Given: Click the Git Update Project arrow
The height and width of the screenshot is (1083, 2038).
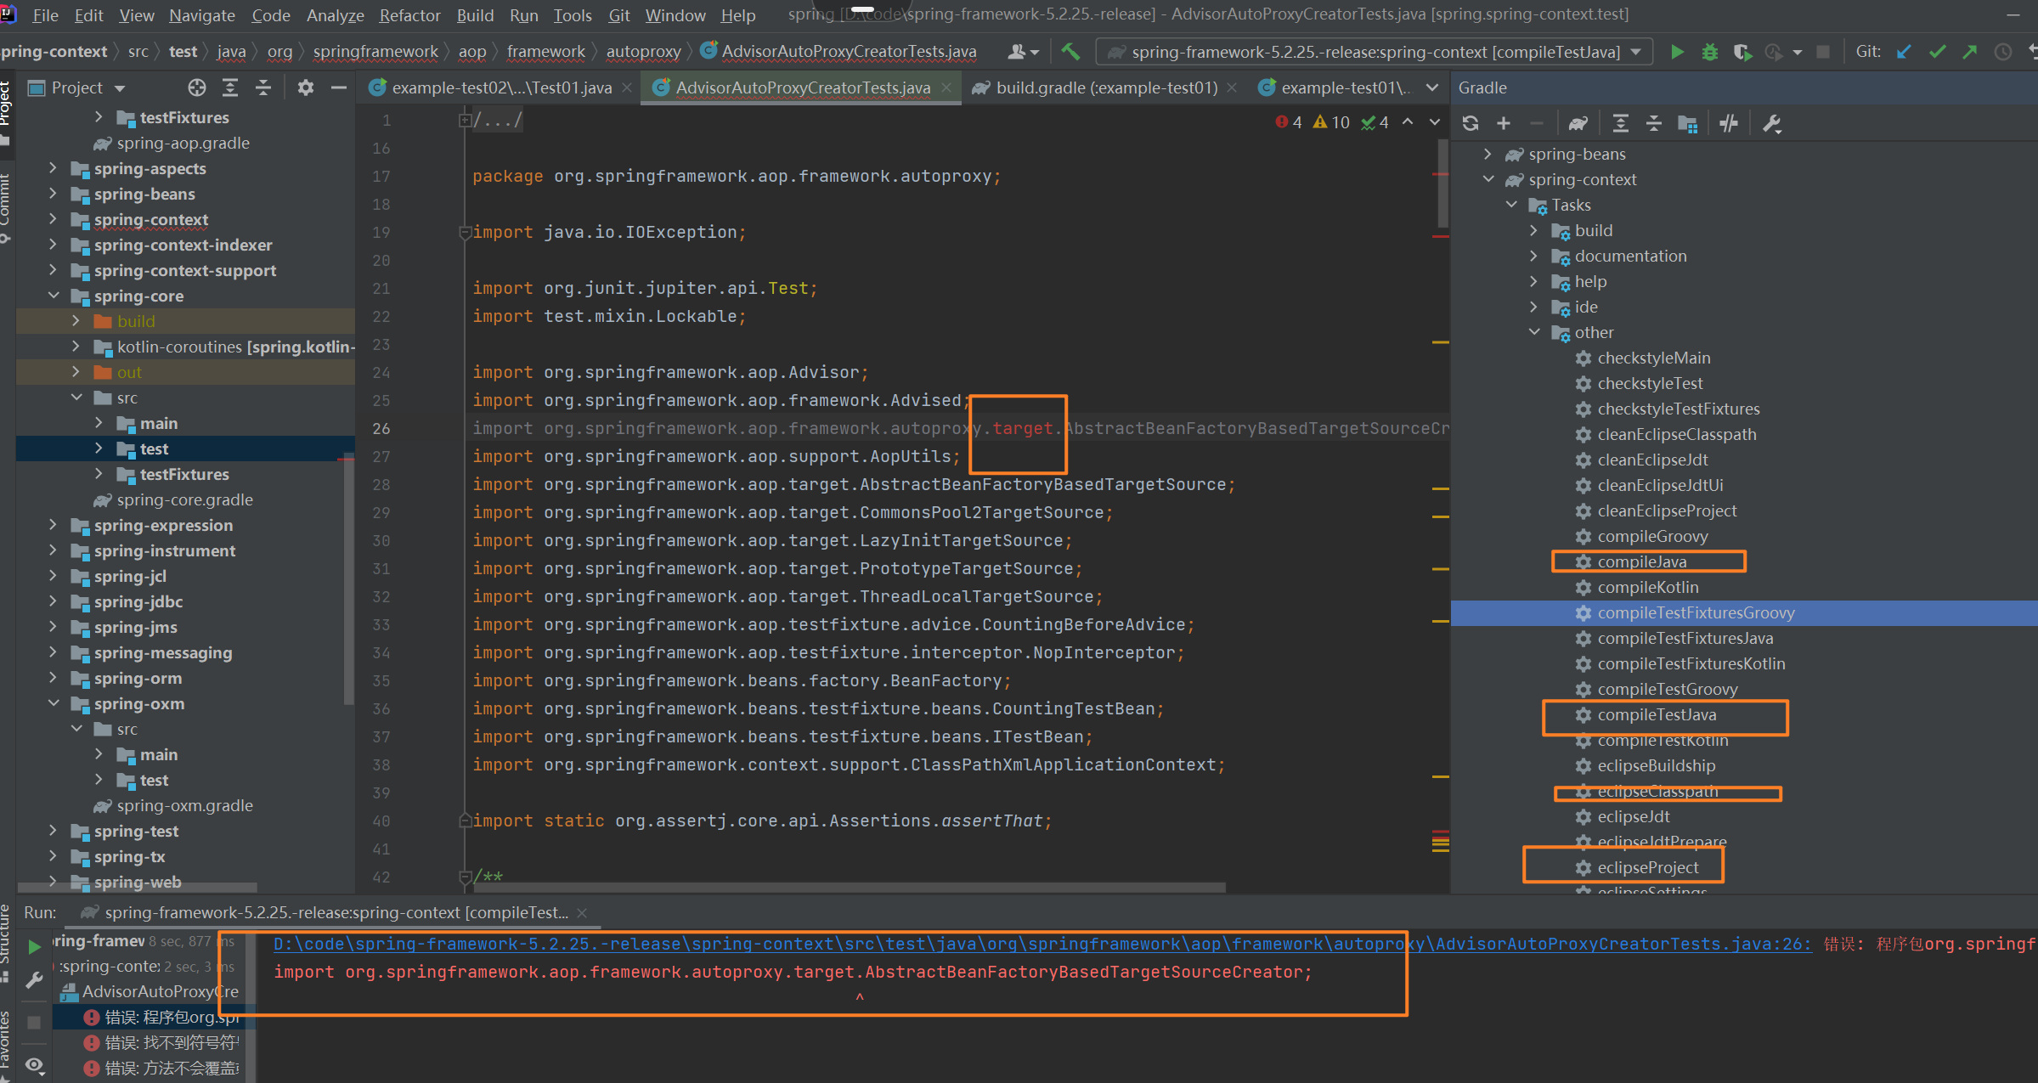Looking at the screenshot, I should (1904, 52).
